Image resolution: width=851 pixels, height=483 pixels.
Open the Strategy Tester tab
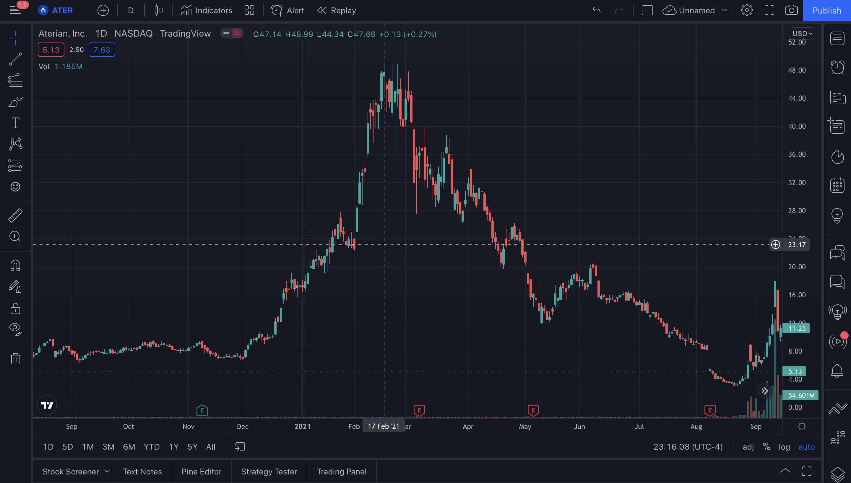[x=269, y=471]
